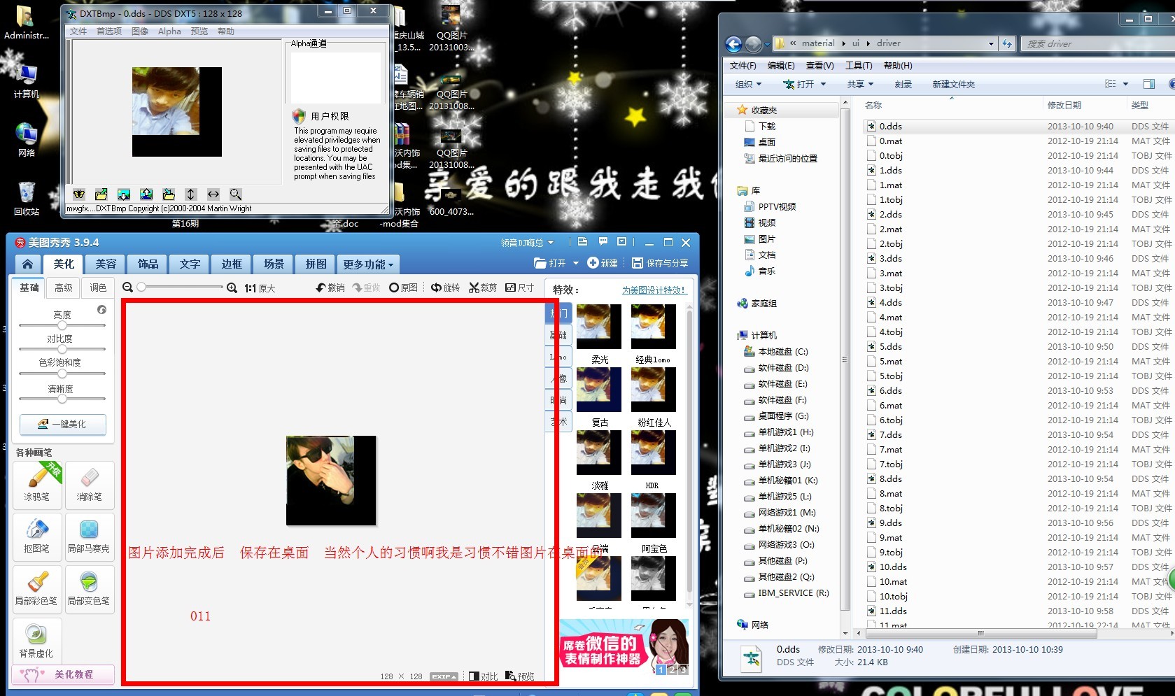
Task: Expand the arrow next to 打开 in Explorer toolbar
Action: point(823,84)
